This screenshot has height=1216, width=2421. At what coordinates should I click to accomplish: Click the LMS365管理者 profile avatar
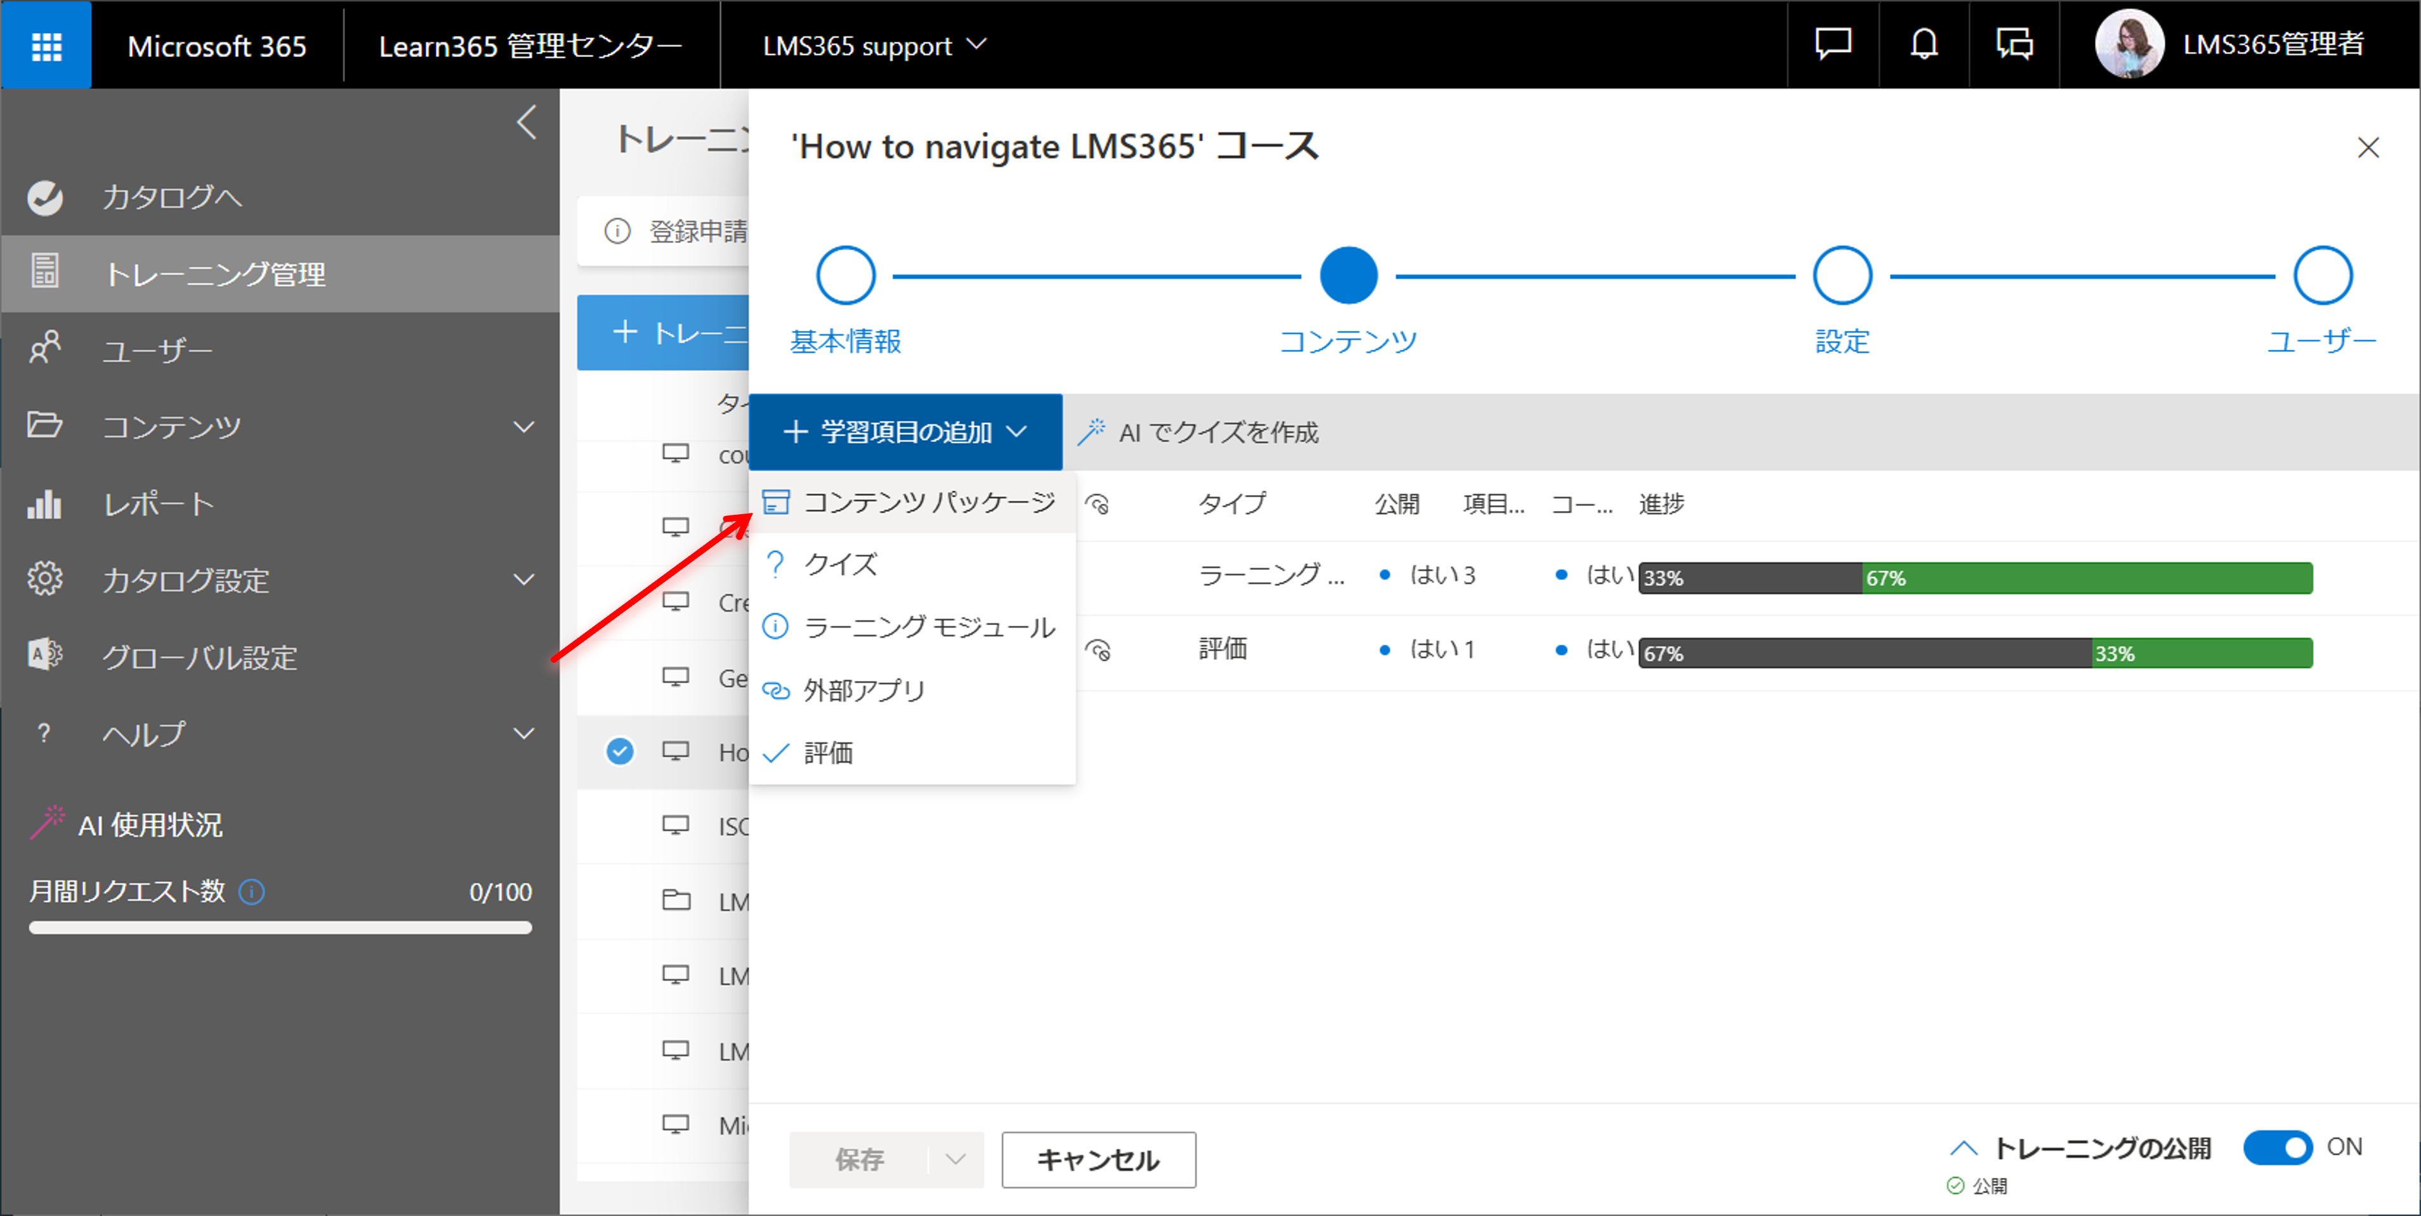pos(2129,44)
